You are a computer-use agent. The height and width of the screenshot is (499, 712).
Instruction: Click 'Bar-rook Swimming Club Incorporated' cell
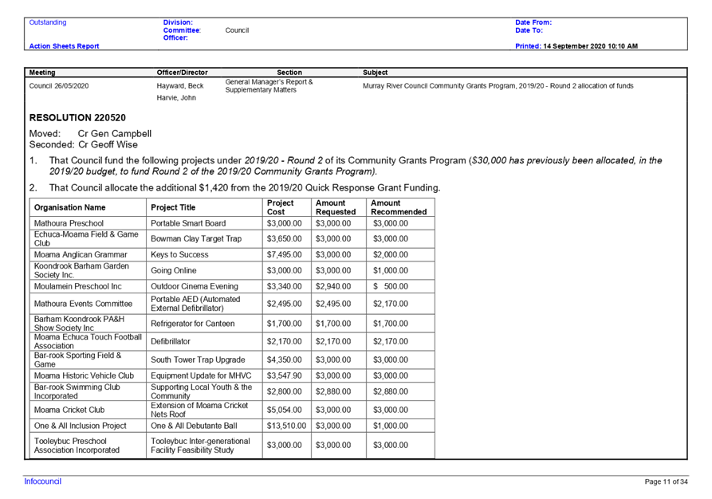click(x=88, y=391)
